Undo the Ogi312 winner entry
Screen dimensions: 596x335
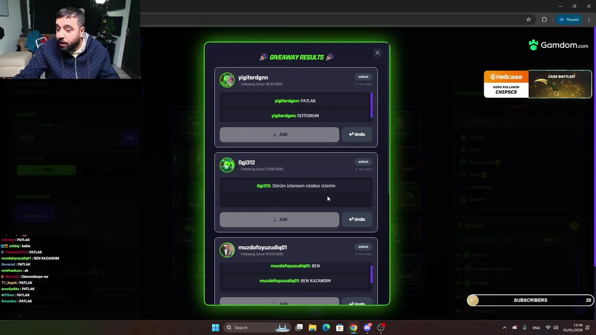click(357, 220)
